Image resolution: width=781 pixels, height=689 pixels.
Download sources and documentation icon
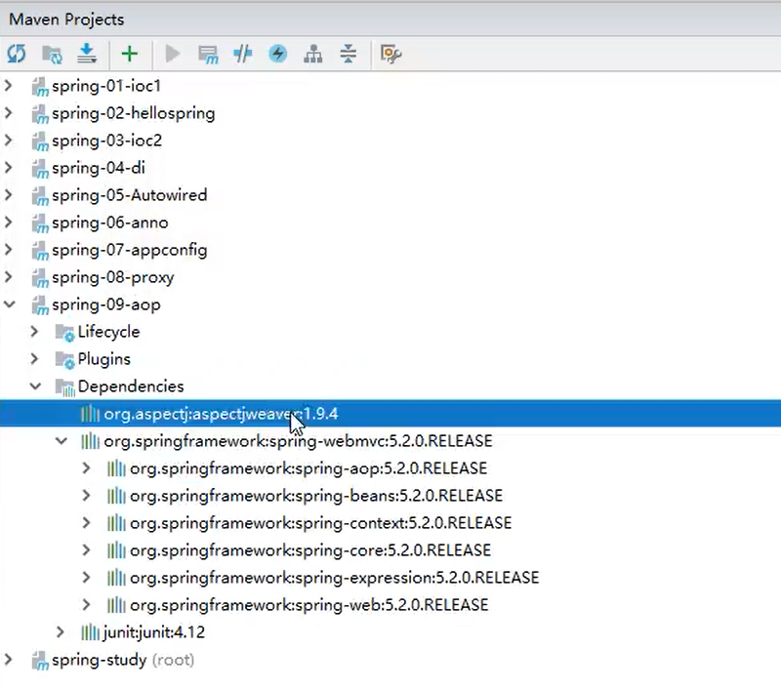point(87,54)
